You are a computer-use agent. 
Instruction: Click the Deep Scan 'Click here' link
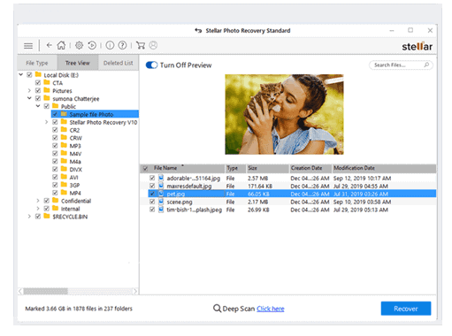tap(271, 309)
